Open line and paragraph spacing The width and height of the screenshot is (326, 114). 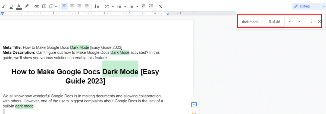(x=97, y=6)
